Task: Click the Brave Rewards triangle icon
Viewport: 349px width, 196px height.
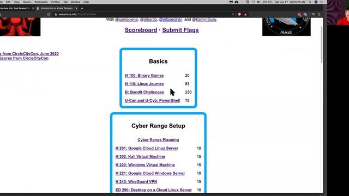Action: pyautogui.click(x=245, y=14)
